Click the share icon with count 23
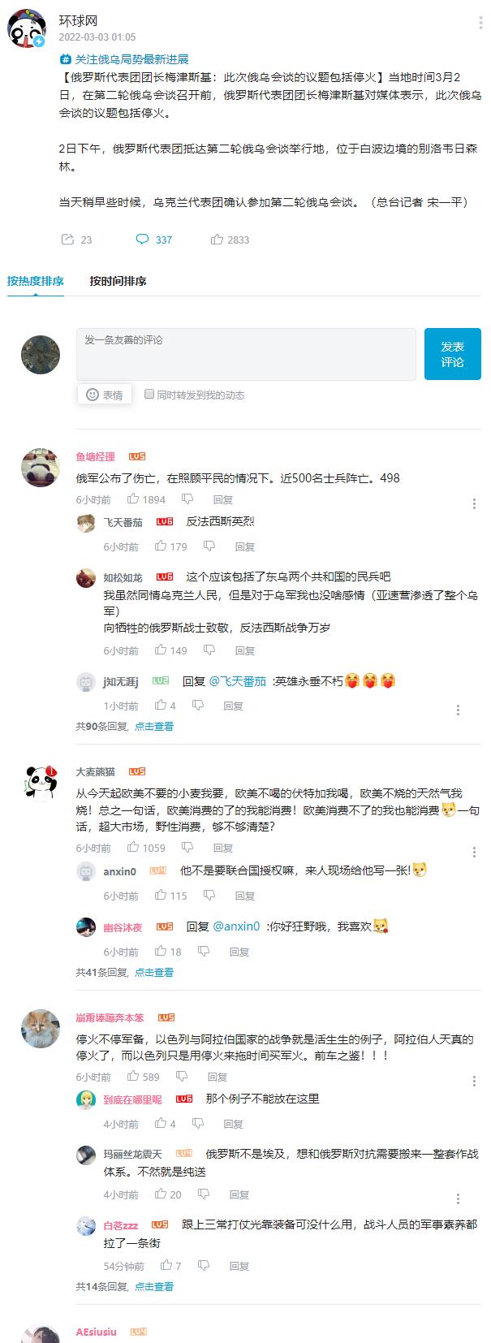Image resolution: width=491 pixels, height=1343 pixels. (67, 240)
